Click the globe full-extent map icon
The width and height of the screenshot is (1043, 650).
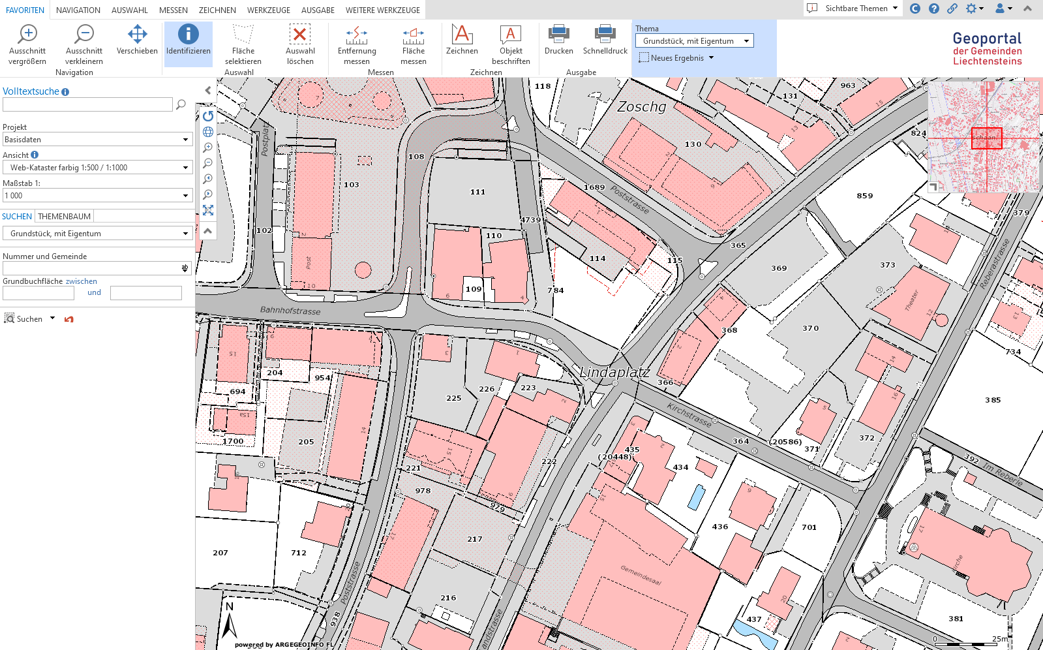point(208,132)
